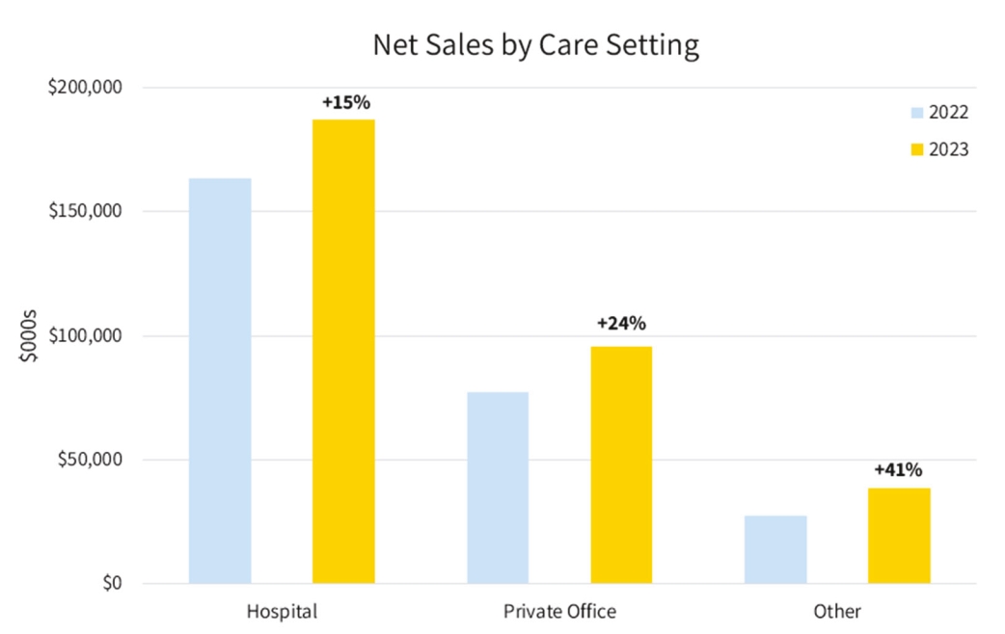Select the +15% data label
This screenshot has height=634, width=1005.
tap(346, 102)
